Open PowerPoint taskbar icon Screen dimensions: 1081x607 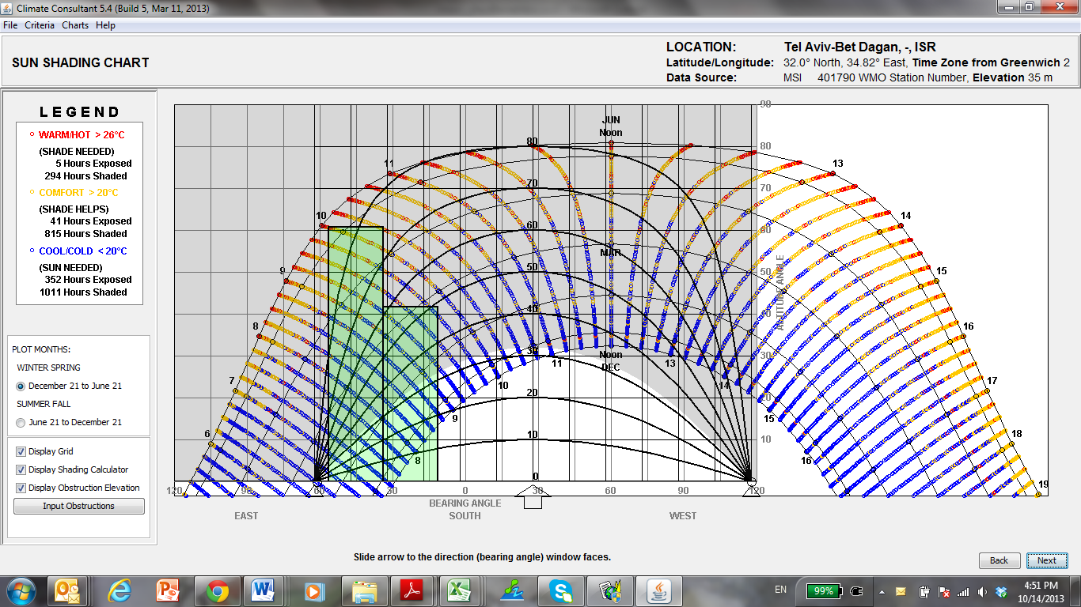pyautogui.click(x=169, y=590)
